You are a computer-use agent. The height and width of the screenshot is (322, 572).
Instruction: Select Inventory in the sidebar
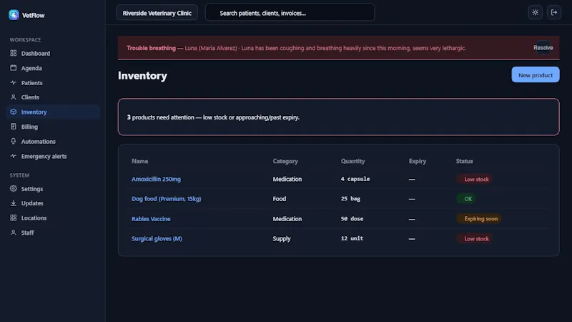[x=53, y=112]
